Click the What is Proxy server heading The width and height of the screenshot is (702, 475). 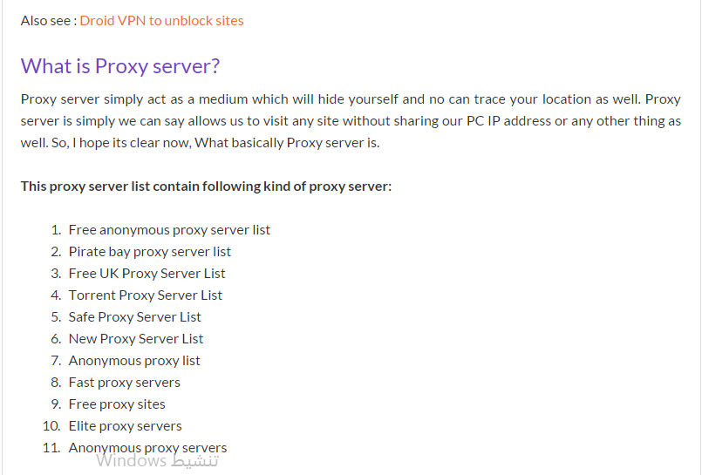coord(120,66)
